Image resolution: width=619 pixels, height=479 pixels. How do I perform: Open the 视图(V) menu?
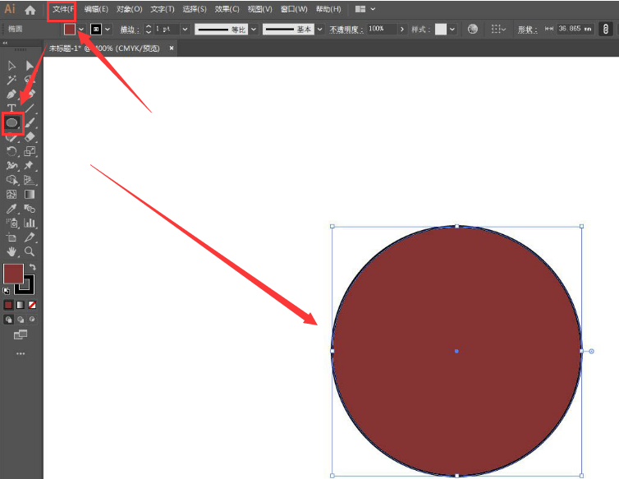(259, 10)
